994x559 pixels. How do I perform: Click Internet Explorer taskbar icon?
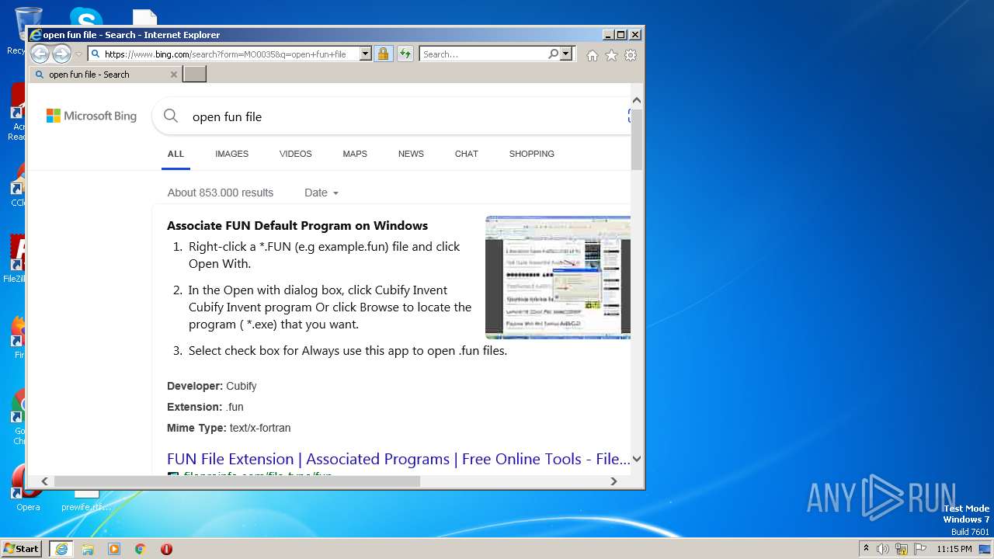61,549
